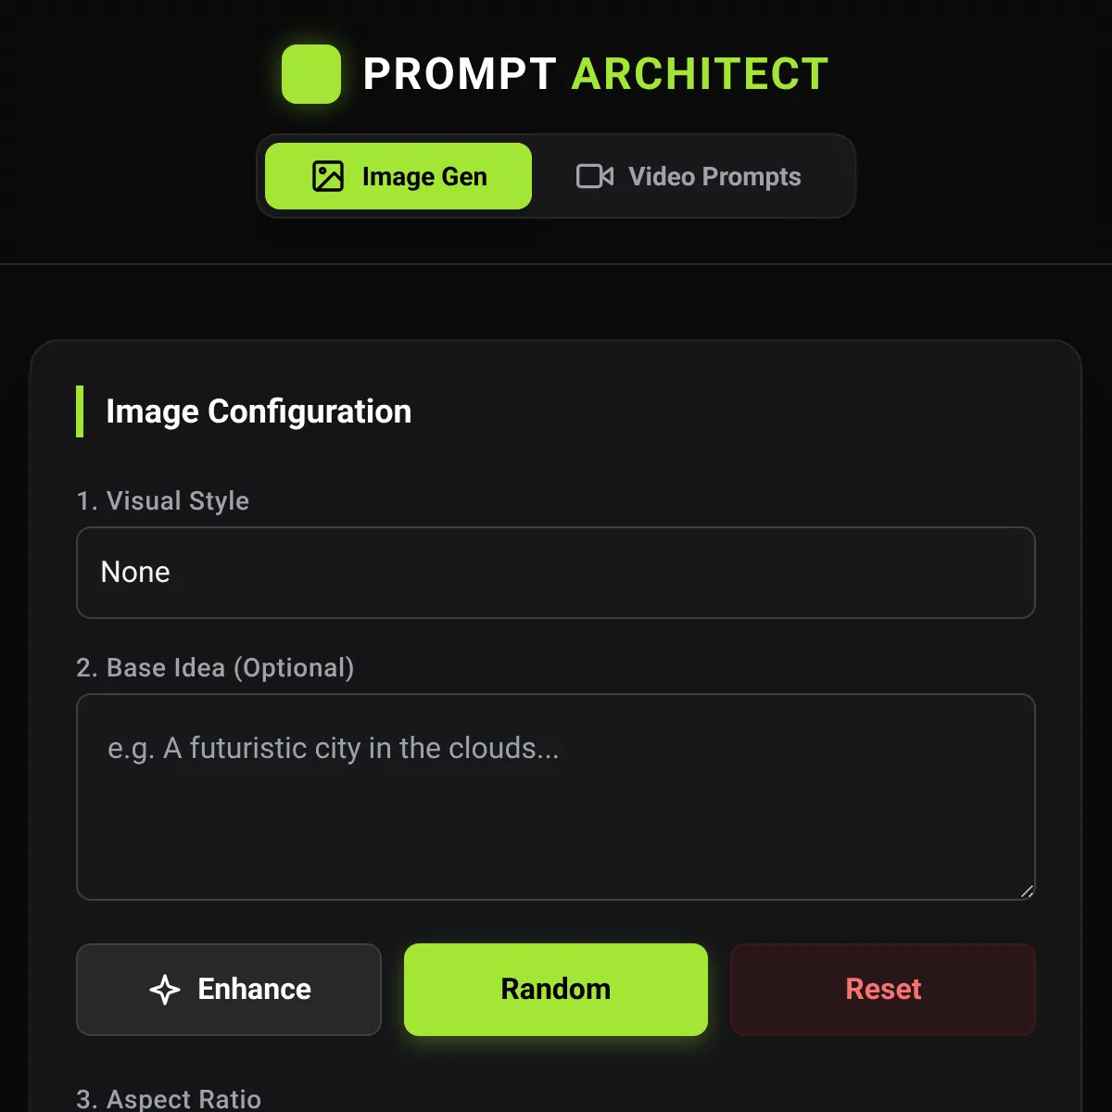
Task: Click the sparkle icon on Enhance button
Action: (x=166, y=989)
